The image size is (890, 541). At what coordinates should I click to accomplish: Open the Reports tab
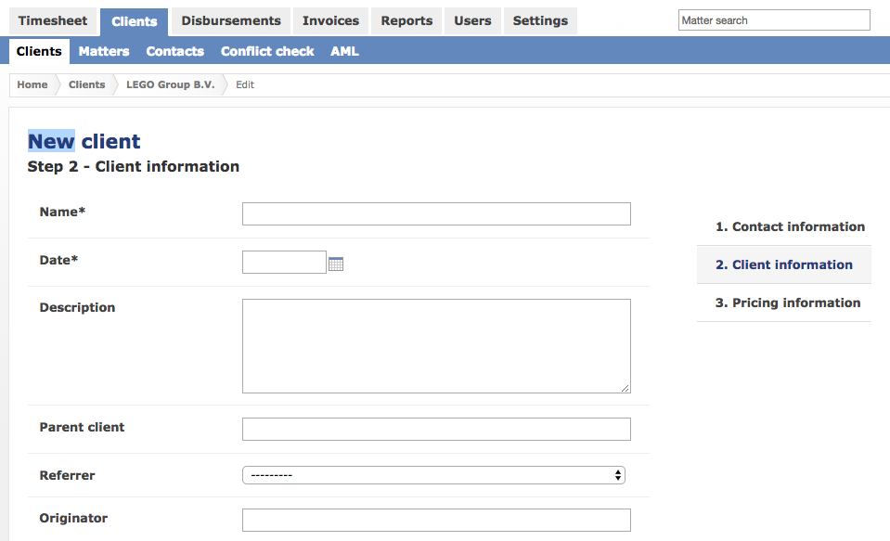tap(406, 21)
